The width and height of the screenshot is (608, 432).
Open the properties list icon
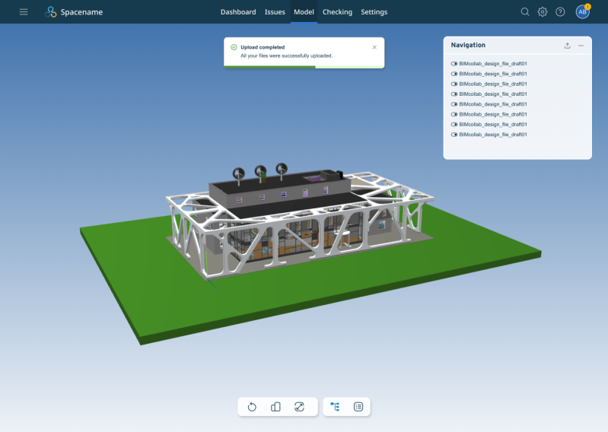tap(358, 407)
